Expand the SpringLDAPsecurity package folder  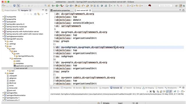click(x=15, y=56)
